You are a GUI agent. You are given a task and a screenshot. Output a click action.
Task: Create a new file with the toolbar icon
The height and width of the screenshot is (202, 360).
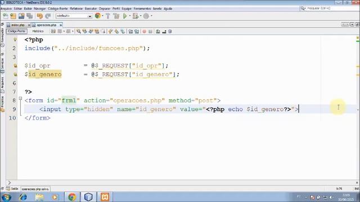coord(5,16)
